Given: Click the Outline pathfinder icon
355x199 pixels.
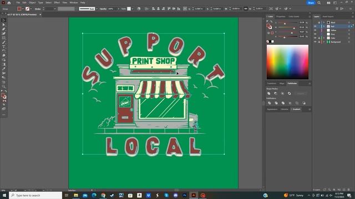Looking at the screenshot, I should 297,103.
